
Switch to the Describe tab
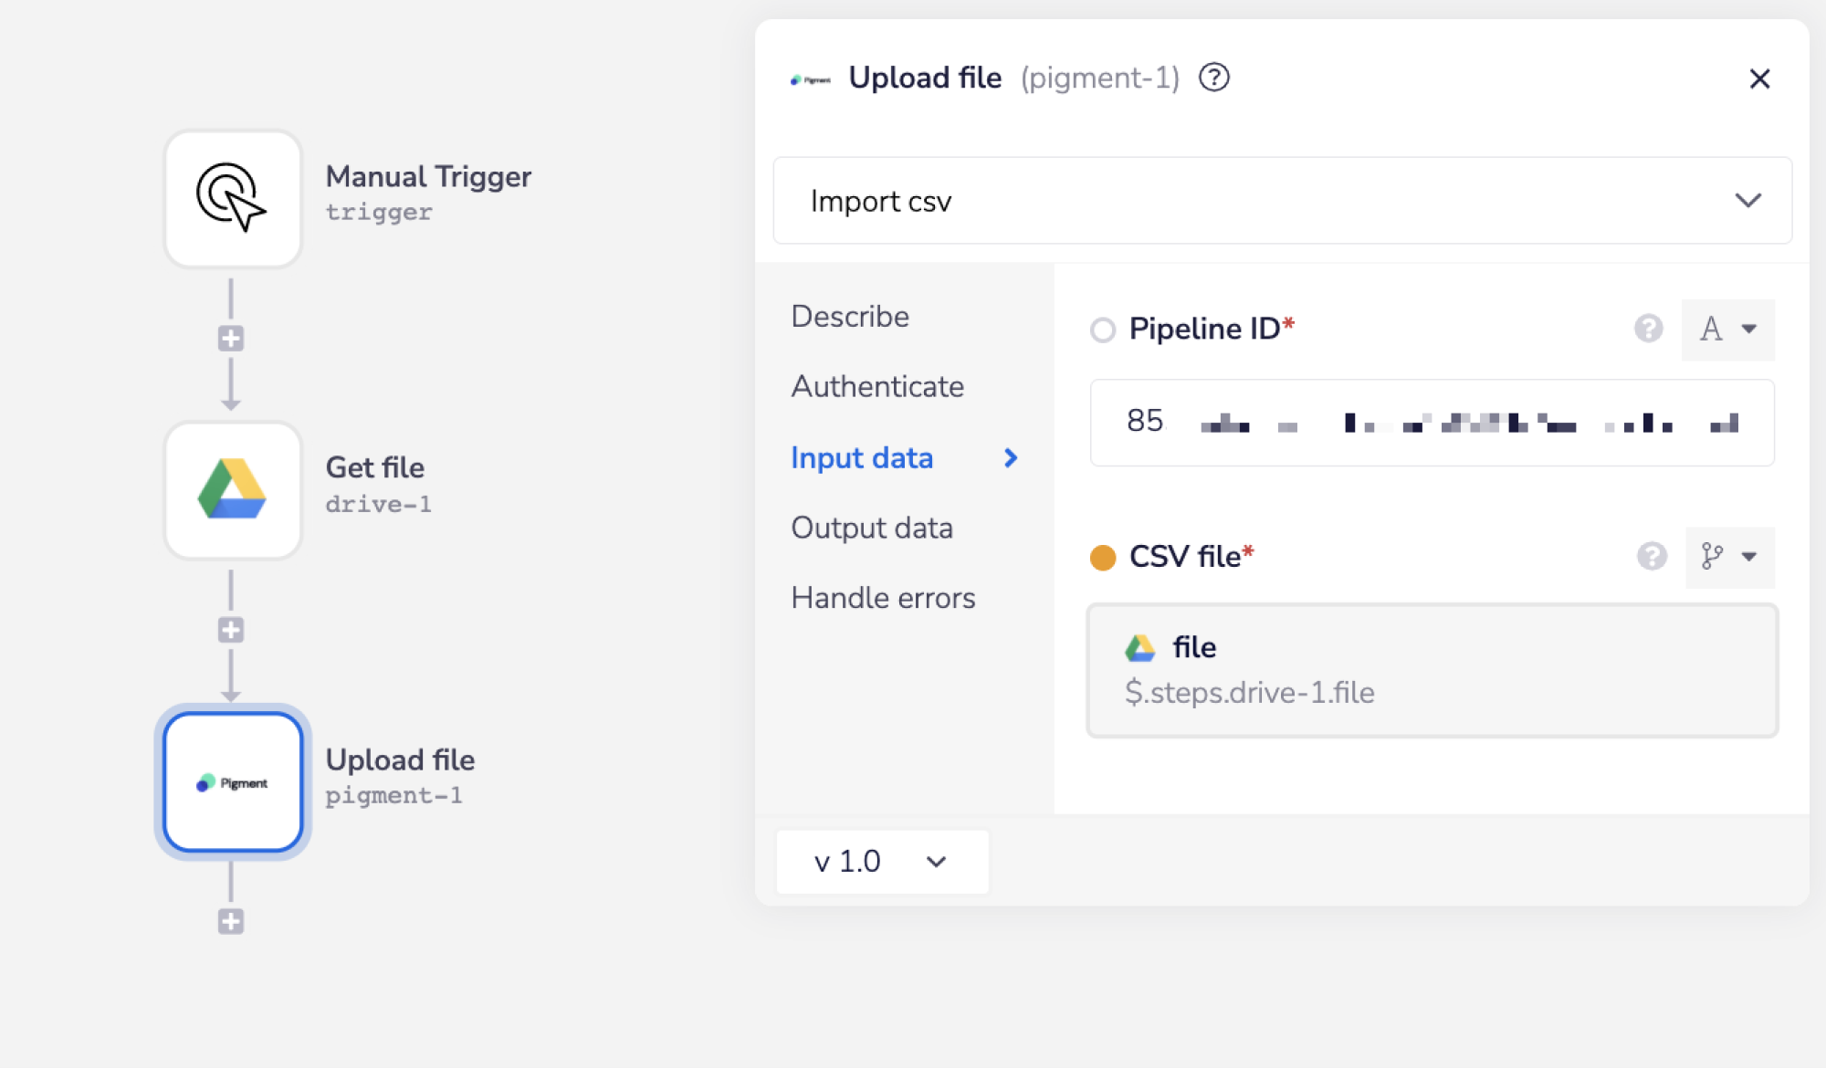click(850, 317)
